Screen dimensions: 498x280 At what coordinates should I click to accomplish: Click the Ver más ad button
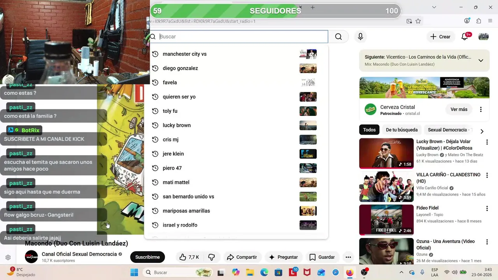tap(459, 110)
